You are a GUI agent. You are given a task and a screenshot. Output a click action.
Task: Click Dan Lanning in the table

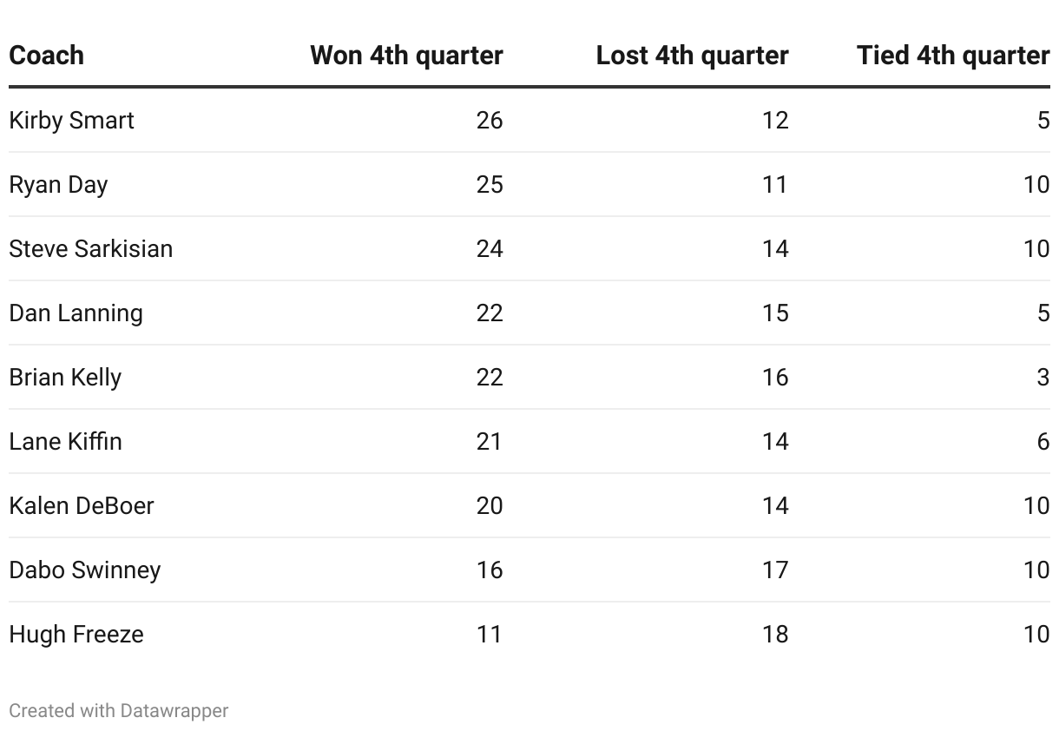pos(76,313)
